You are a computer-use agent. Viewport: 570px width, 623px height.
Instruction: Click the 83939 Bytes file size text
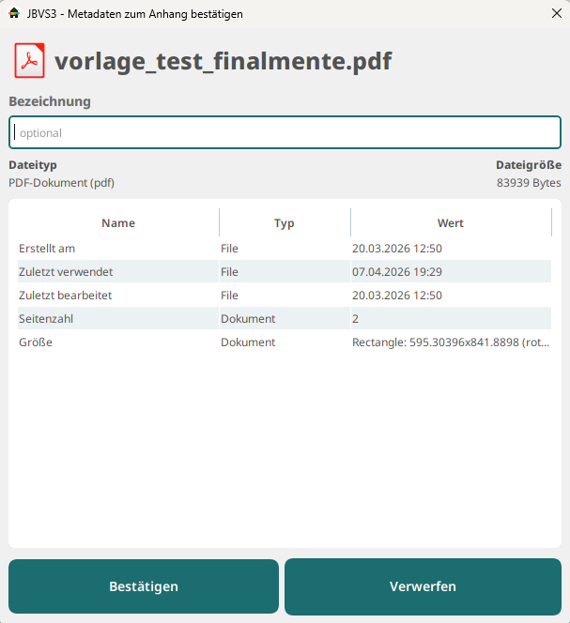tap(529, 183)
